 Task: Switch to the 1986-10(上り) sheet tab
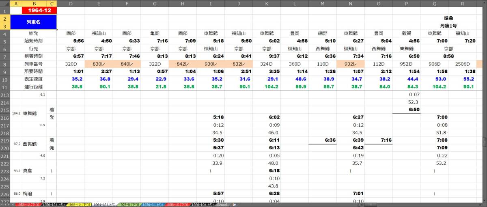click(202, 205)
